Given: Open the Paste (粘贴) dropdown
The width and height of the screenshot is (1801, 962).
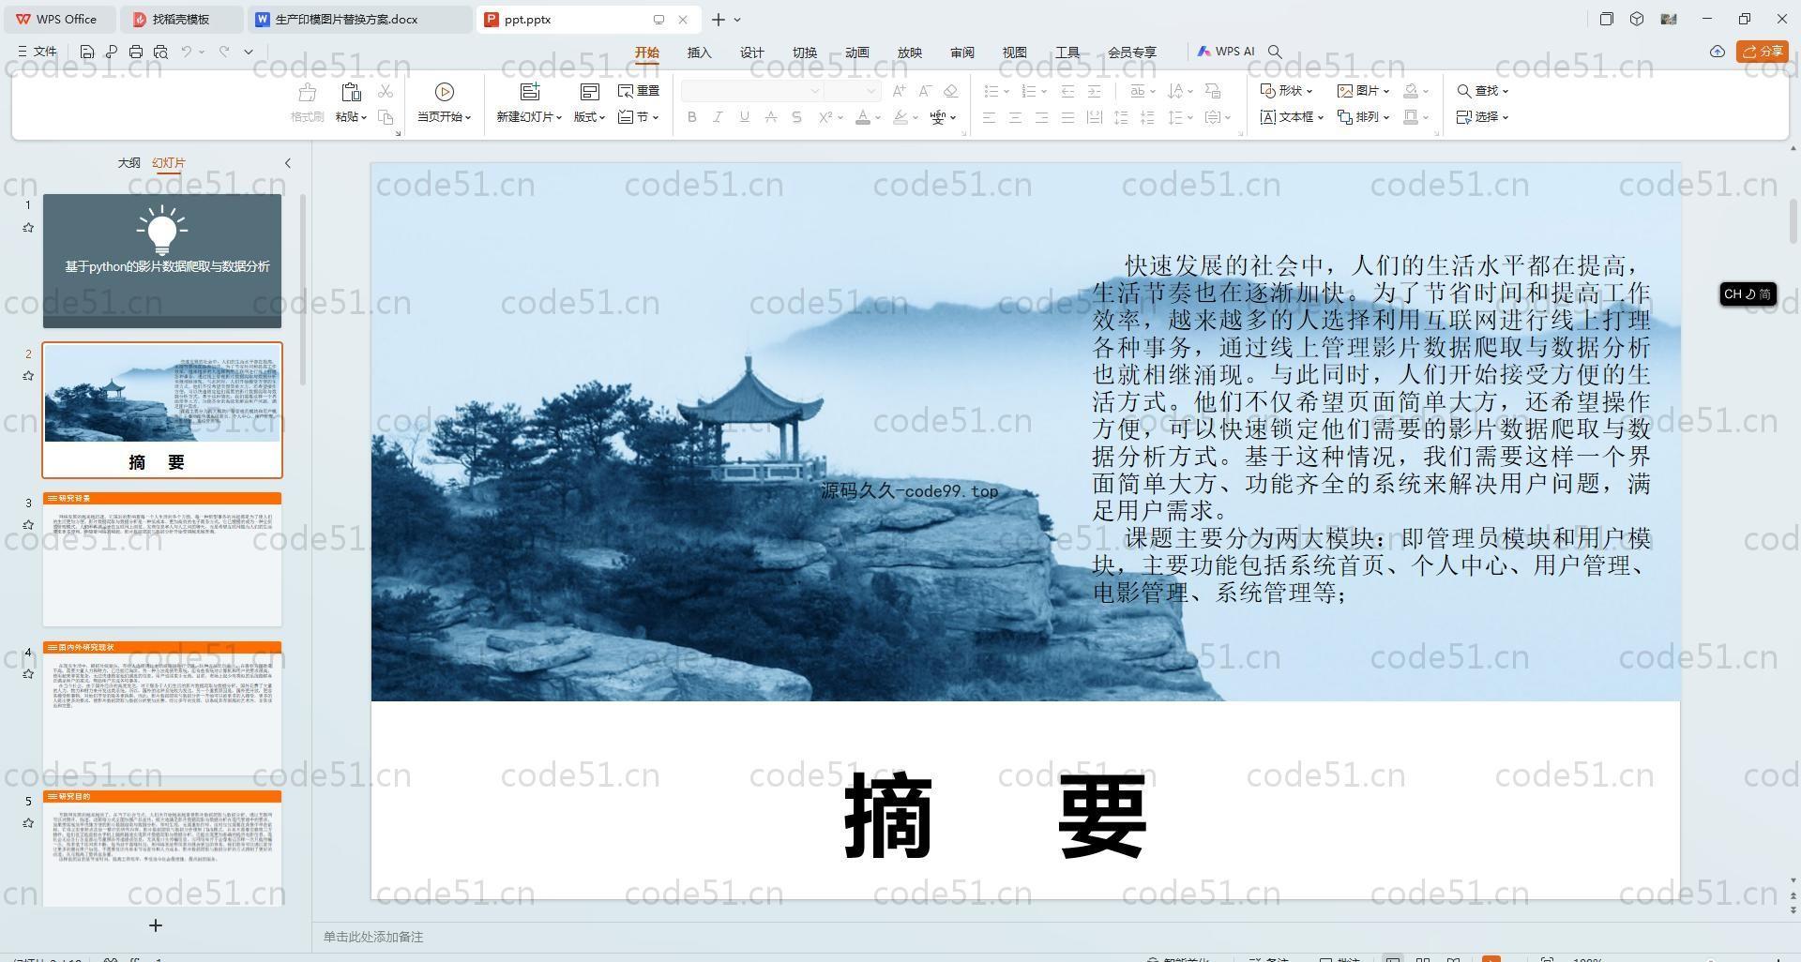Looking at the screenshot, I should pyautogui.click(x=351, y=117).
